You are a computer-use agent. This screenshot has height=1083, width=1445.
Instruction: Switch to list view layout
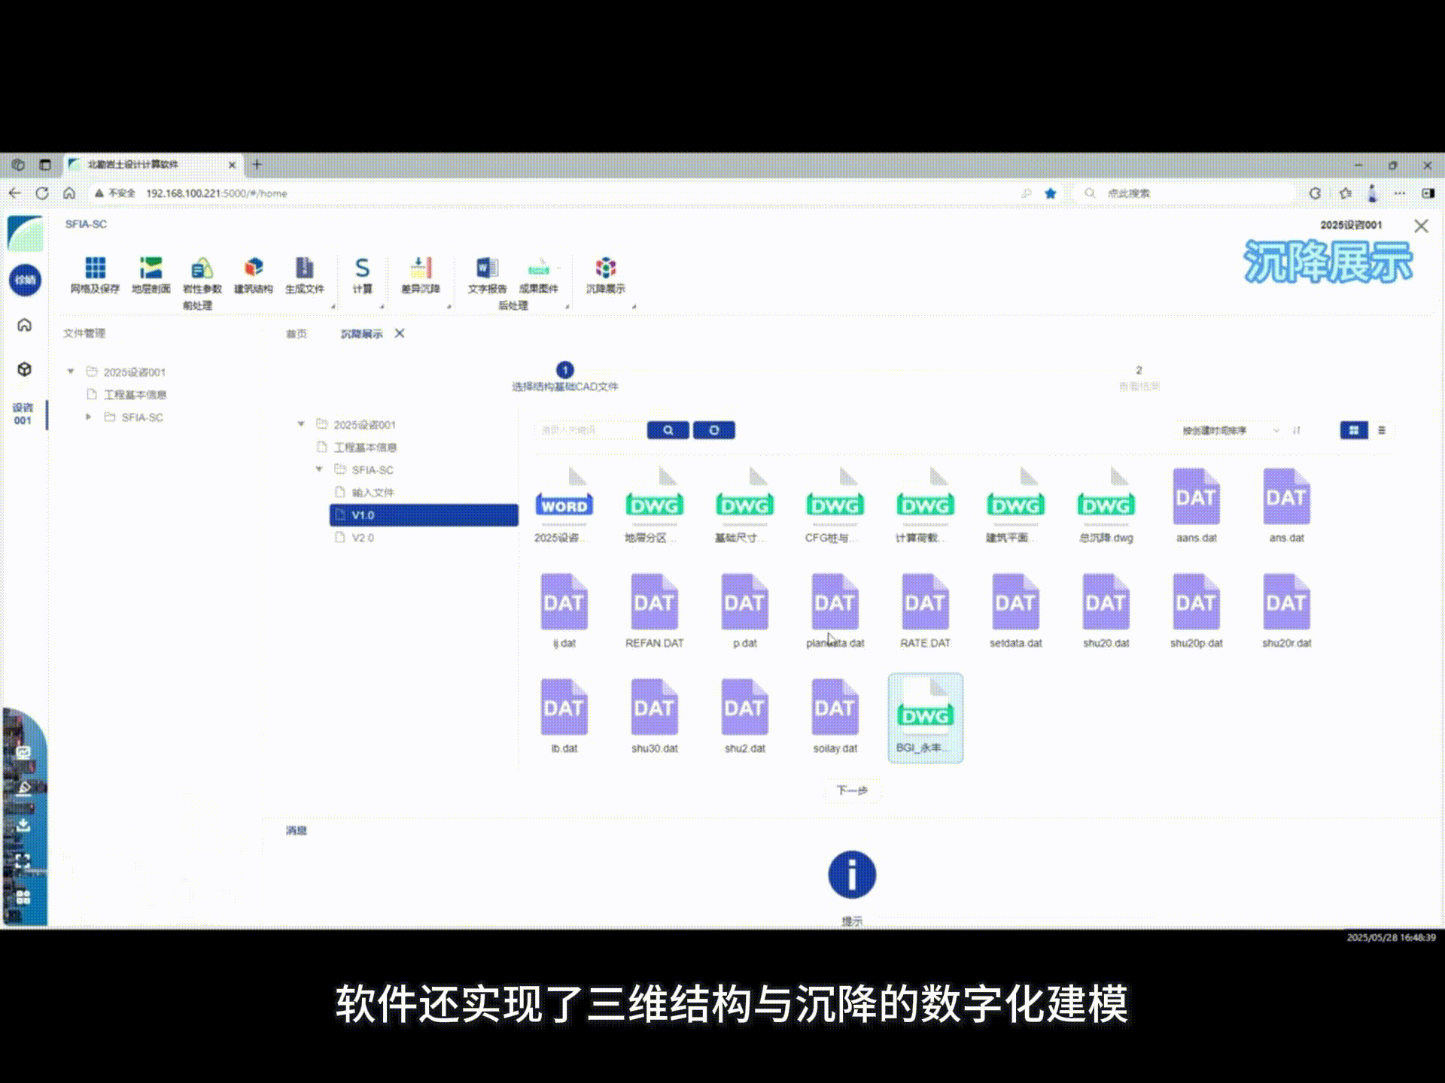tap(1382, 430)
